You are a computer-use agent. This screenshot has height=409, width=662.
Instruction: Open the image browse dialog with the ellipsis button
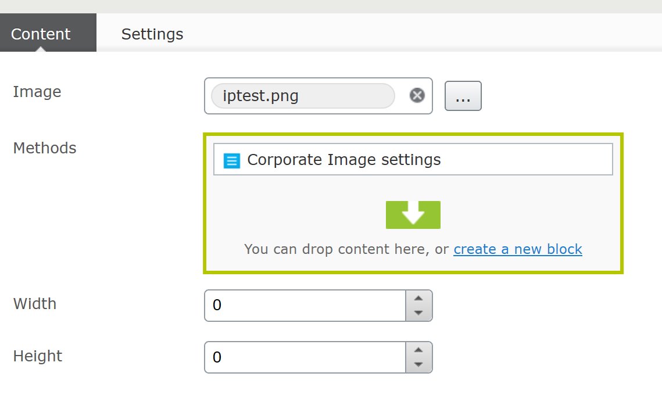click(x=463, y=96)
